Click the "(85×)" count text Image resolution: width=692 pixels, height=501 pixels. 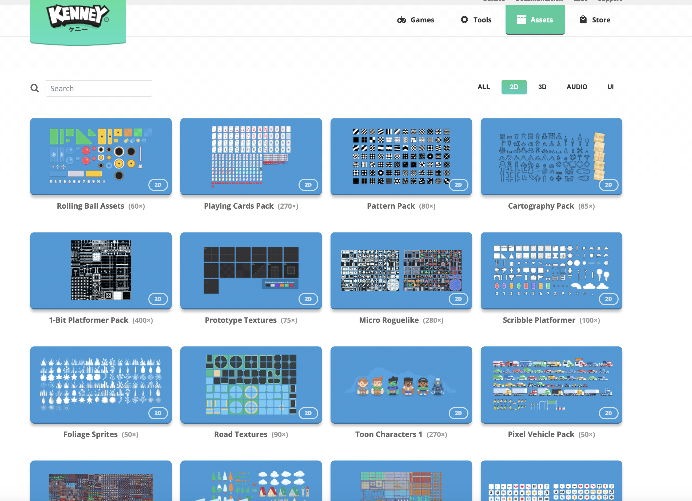click(586, 206)
